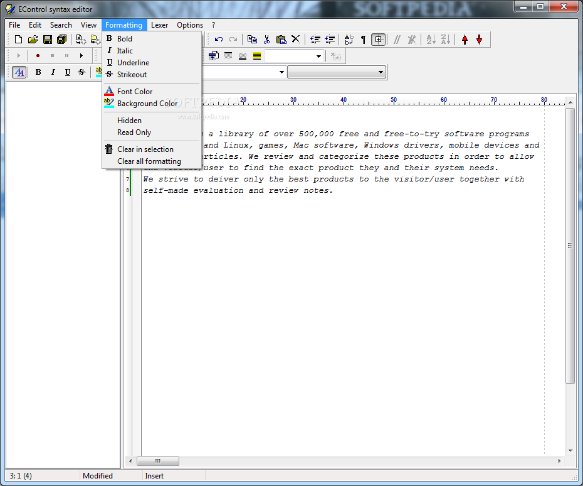Image resolution: width=583 pixels, height=486 pixels.
Task: Choose Clear in selection entry
Action: [x=152, y=149]
